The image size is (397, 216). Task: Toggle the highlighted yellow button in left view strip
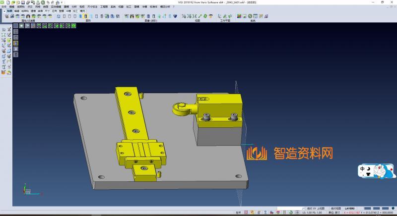point(15,43)
